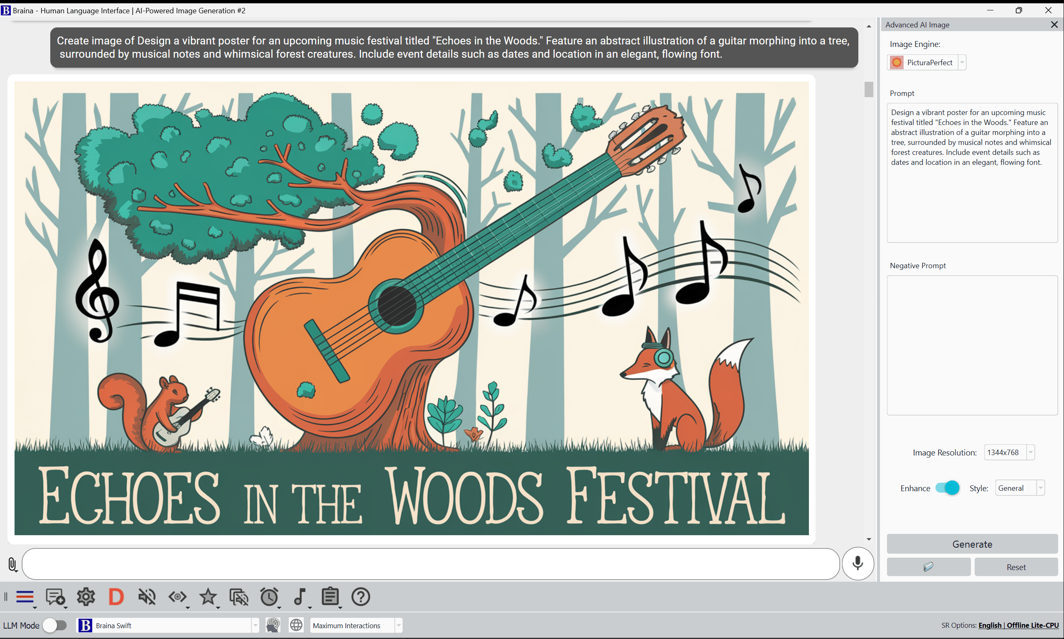Open the main menu with three colored lines
The image size is (1064, 639).
tap(25, 597)
